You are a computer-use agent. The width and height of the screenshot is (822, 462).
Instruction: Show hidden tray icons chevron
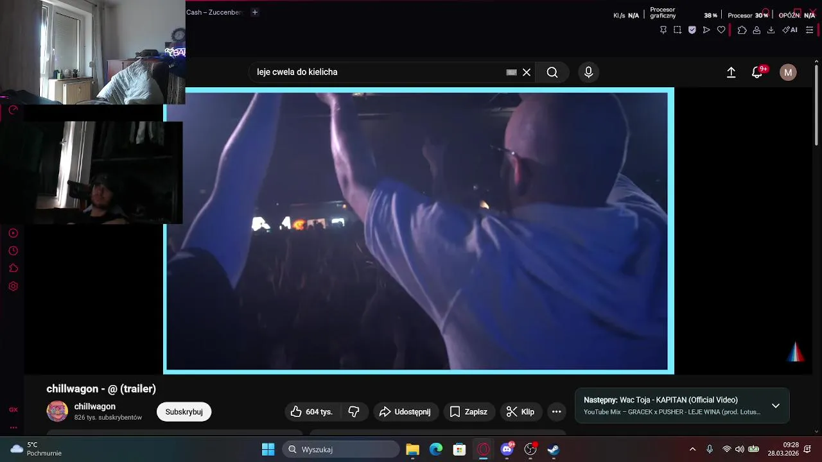pyautogui.click(x=692, y=449)
